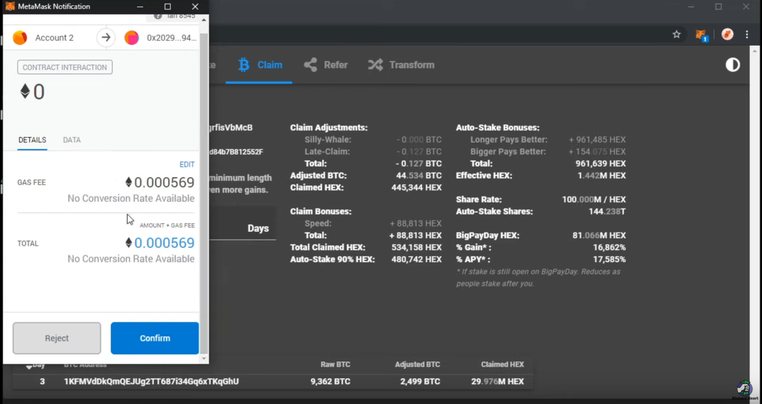Open the Claim tab in HEX app
The width and height of the screenshot is (762, 404).
260,65
